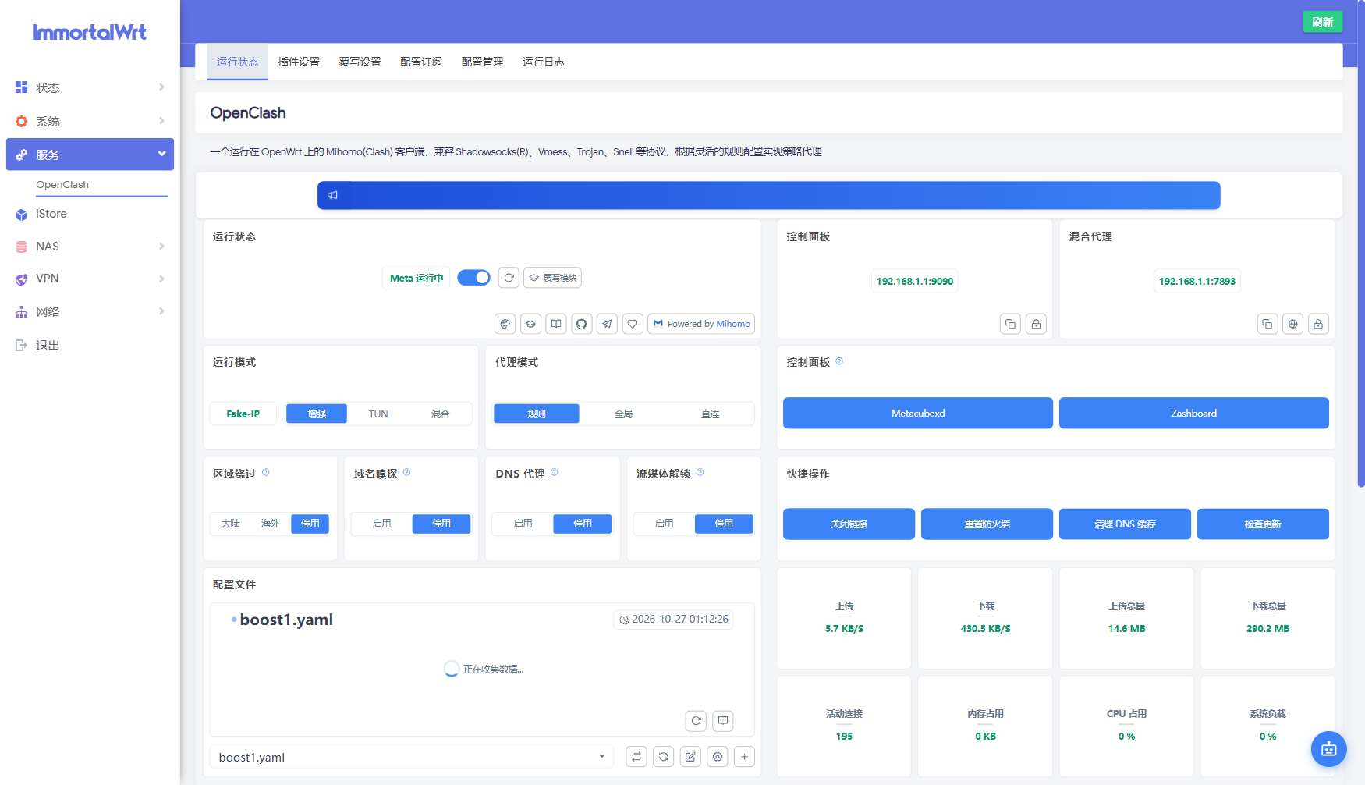Open the graduation cap tutorial icon

coord(530,324)
